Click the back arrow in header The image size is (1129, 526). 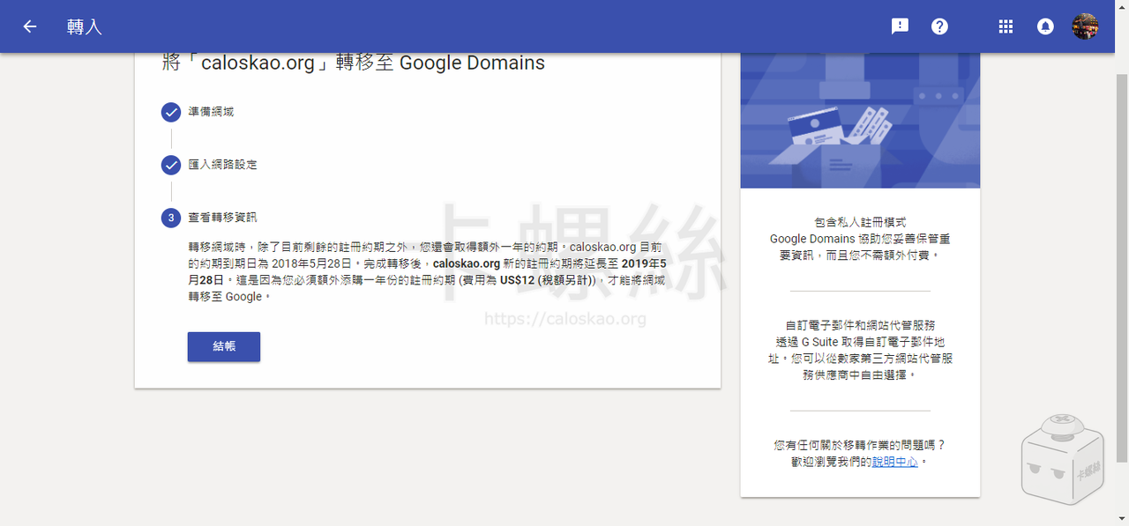click(x=30, y=26)
